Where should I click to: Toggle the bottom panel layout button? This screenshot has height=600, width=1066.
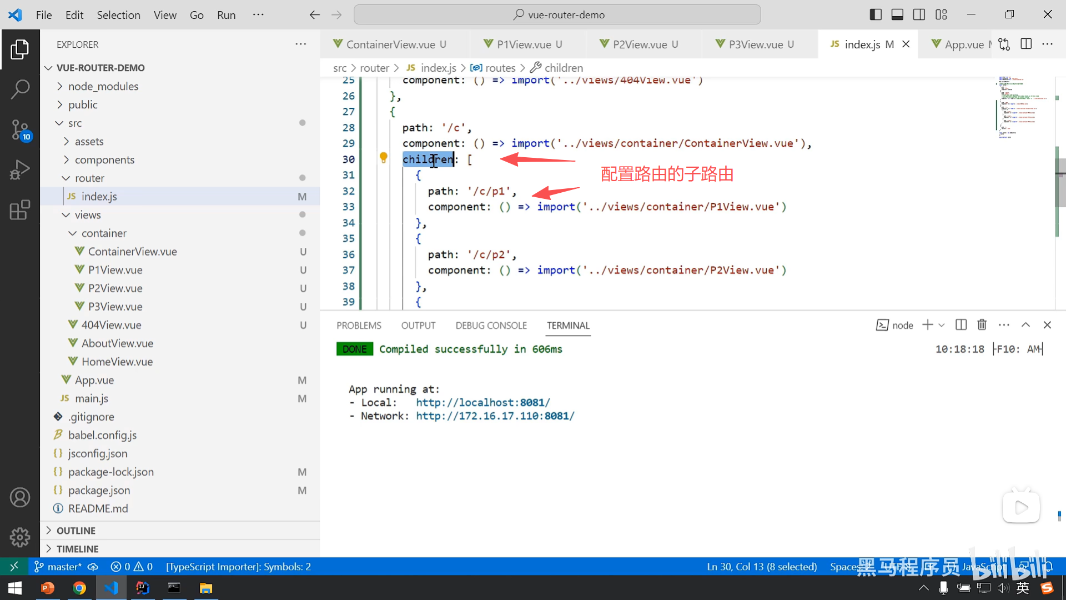click(x=897, y=15)
